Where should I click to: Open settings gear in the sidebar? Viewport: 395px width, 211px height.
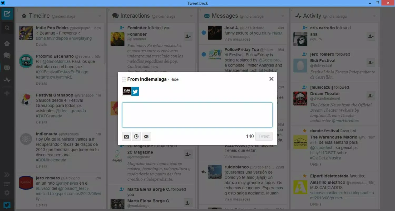(x=7, y=193)
